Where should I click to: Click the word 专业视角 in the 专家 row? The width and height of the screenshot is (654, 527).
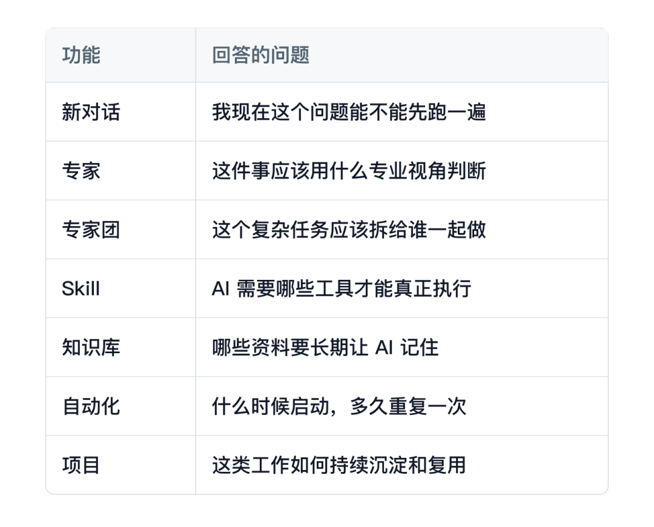click(x=408, y=171)
